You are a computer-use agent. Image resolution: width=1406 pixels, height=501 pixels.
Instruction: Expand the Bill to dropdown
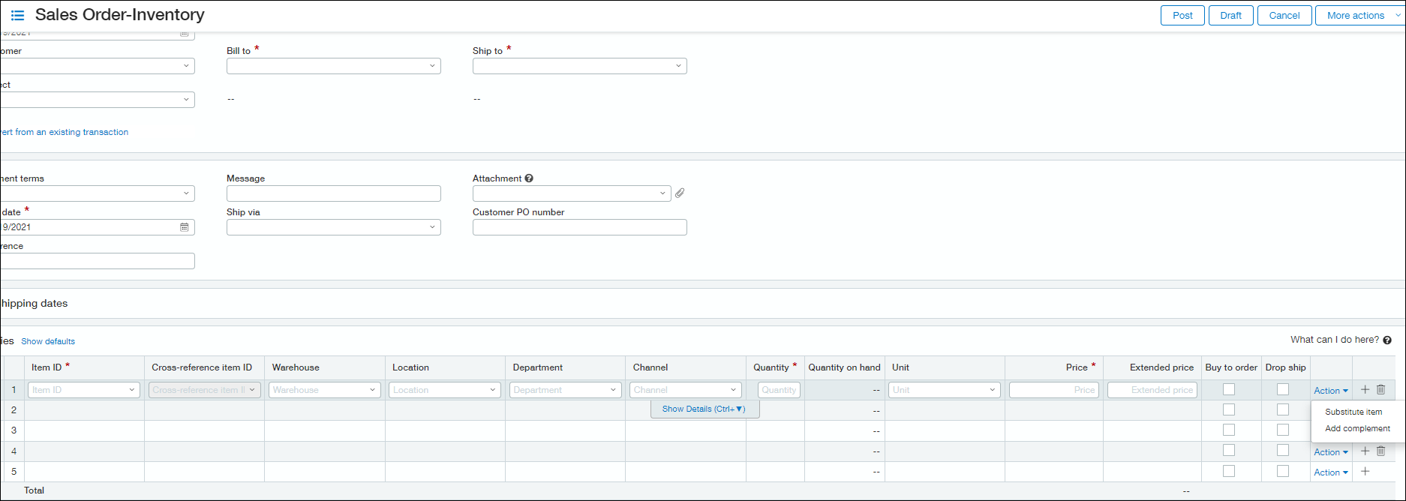pyautogui.click(x=333, y=66)
